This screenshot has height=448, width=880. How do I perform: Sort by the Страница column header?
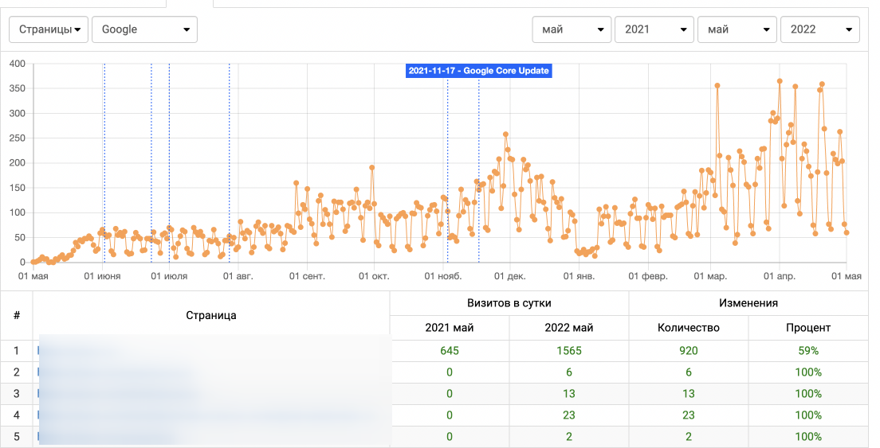click(211, 315)
